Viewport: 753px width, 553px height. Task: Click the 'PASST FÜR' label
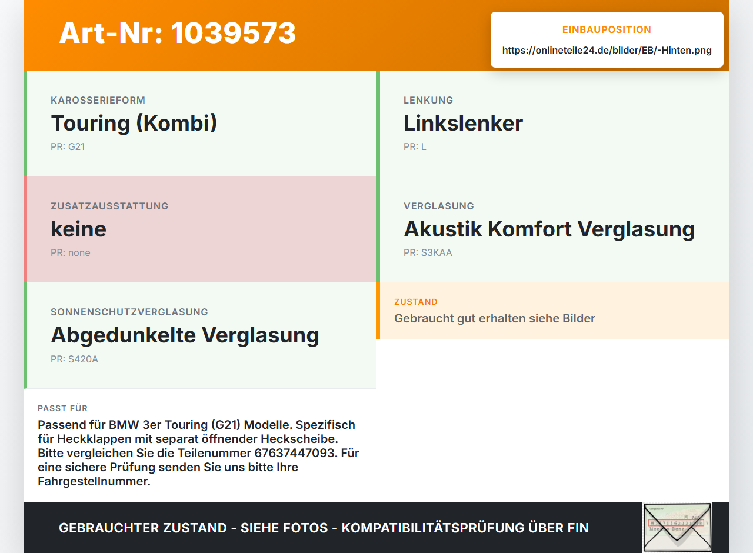pos(63,408)
